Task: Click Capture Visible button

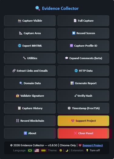Action: point(30,21)
